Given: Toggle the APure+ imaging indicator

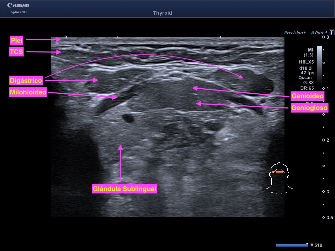Looking at the screenshot, I should click(319, 33).
